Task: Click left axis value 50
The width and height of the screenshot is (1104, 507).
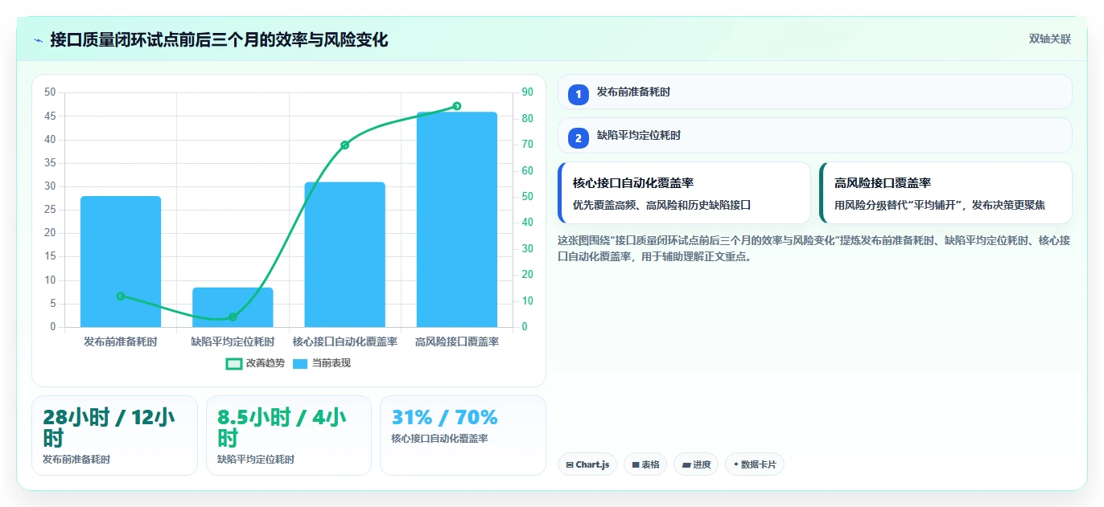Action: 50,92
